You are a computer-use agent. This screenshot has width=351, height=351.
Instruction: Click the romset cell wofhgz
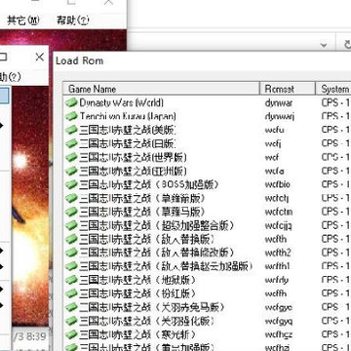[279, 335]
